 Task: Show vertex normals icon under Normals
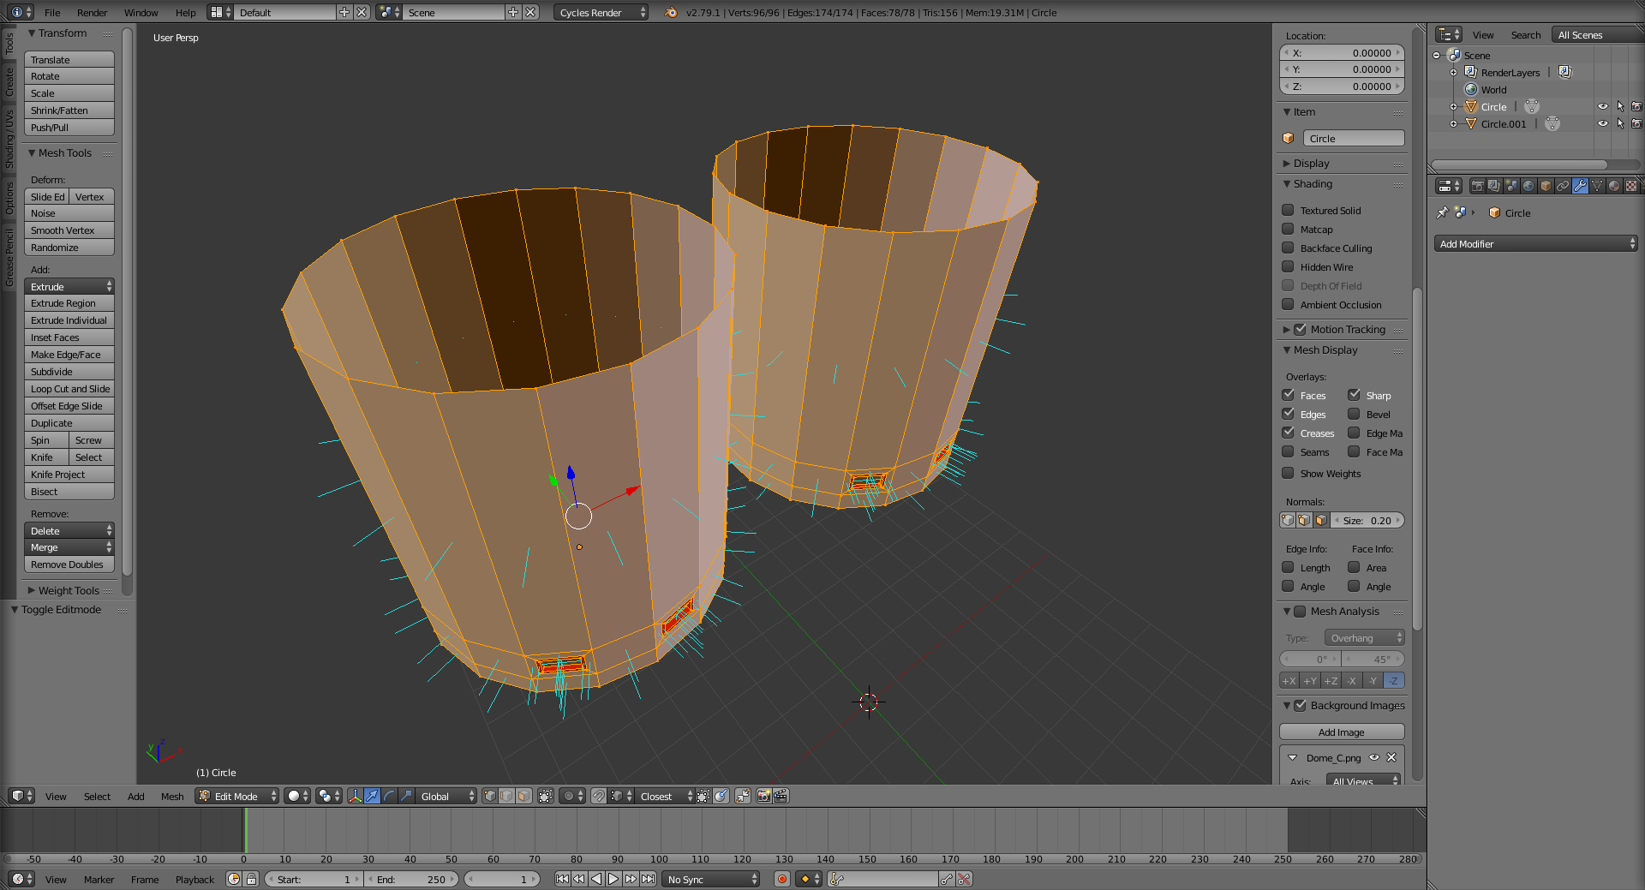[1288, 520]
